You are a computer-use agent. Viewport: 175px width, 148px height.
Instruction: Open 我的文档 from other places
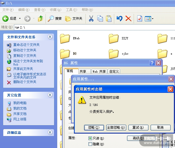(20, 108)
